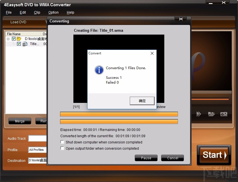Viewport: 238px width, 182px height.
Task: Open the Clip menu
Action: point(37,12)
